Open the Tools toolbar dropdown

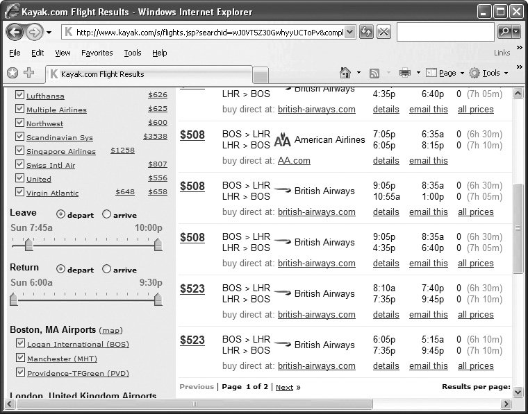(491, 73)
